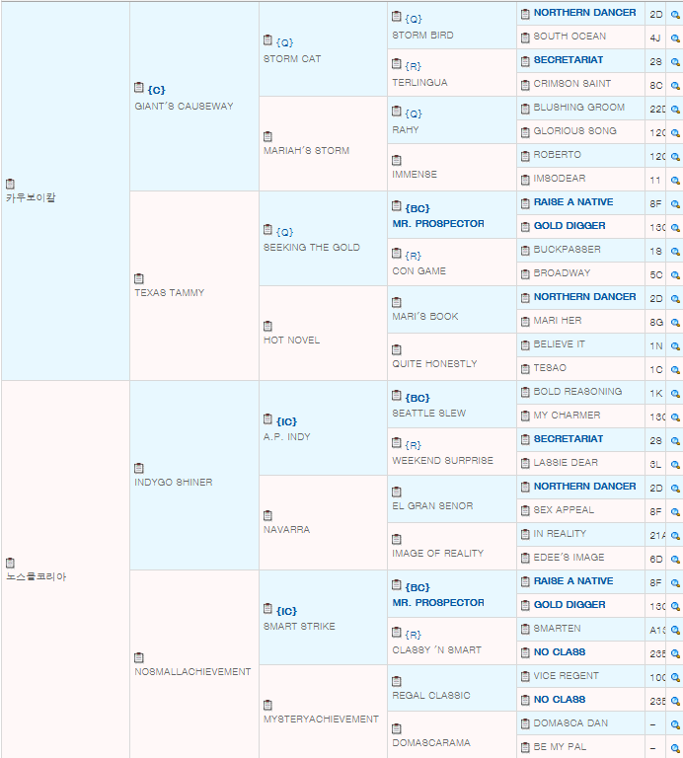Click the clipboard icon above INDYGO SHINER

pos(139,468)
